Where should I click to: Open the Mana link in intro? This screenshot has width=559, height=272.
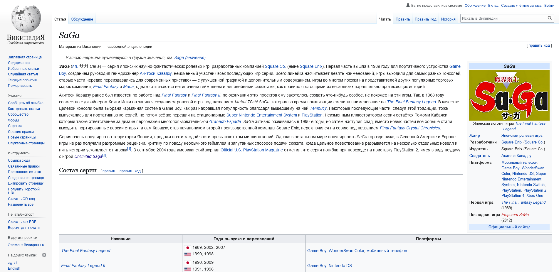click(128, 87)
